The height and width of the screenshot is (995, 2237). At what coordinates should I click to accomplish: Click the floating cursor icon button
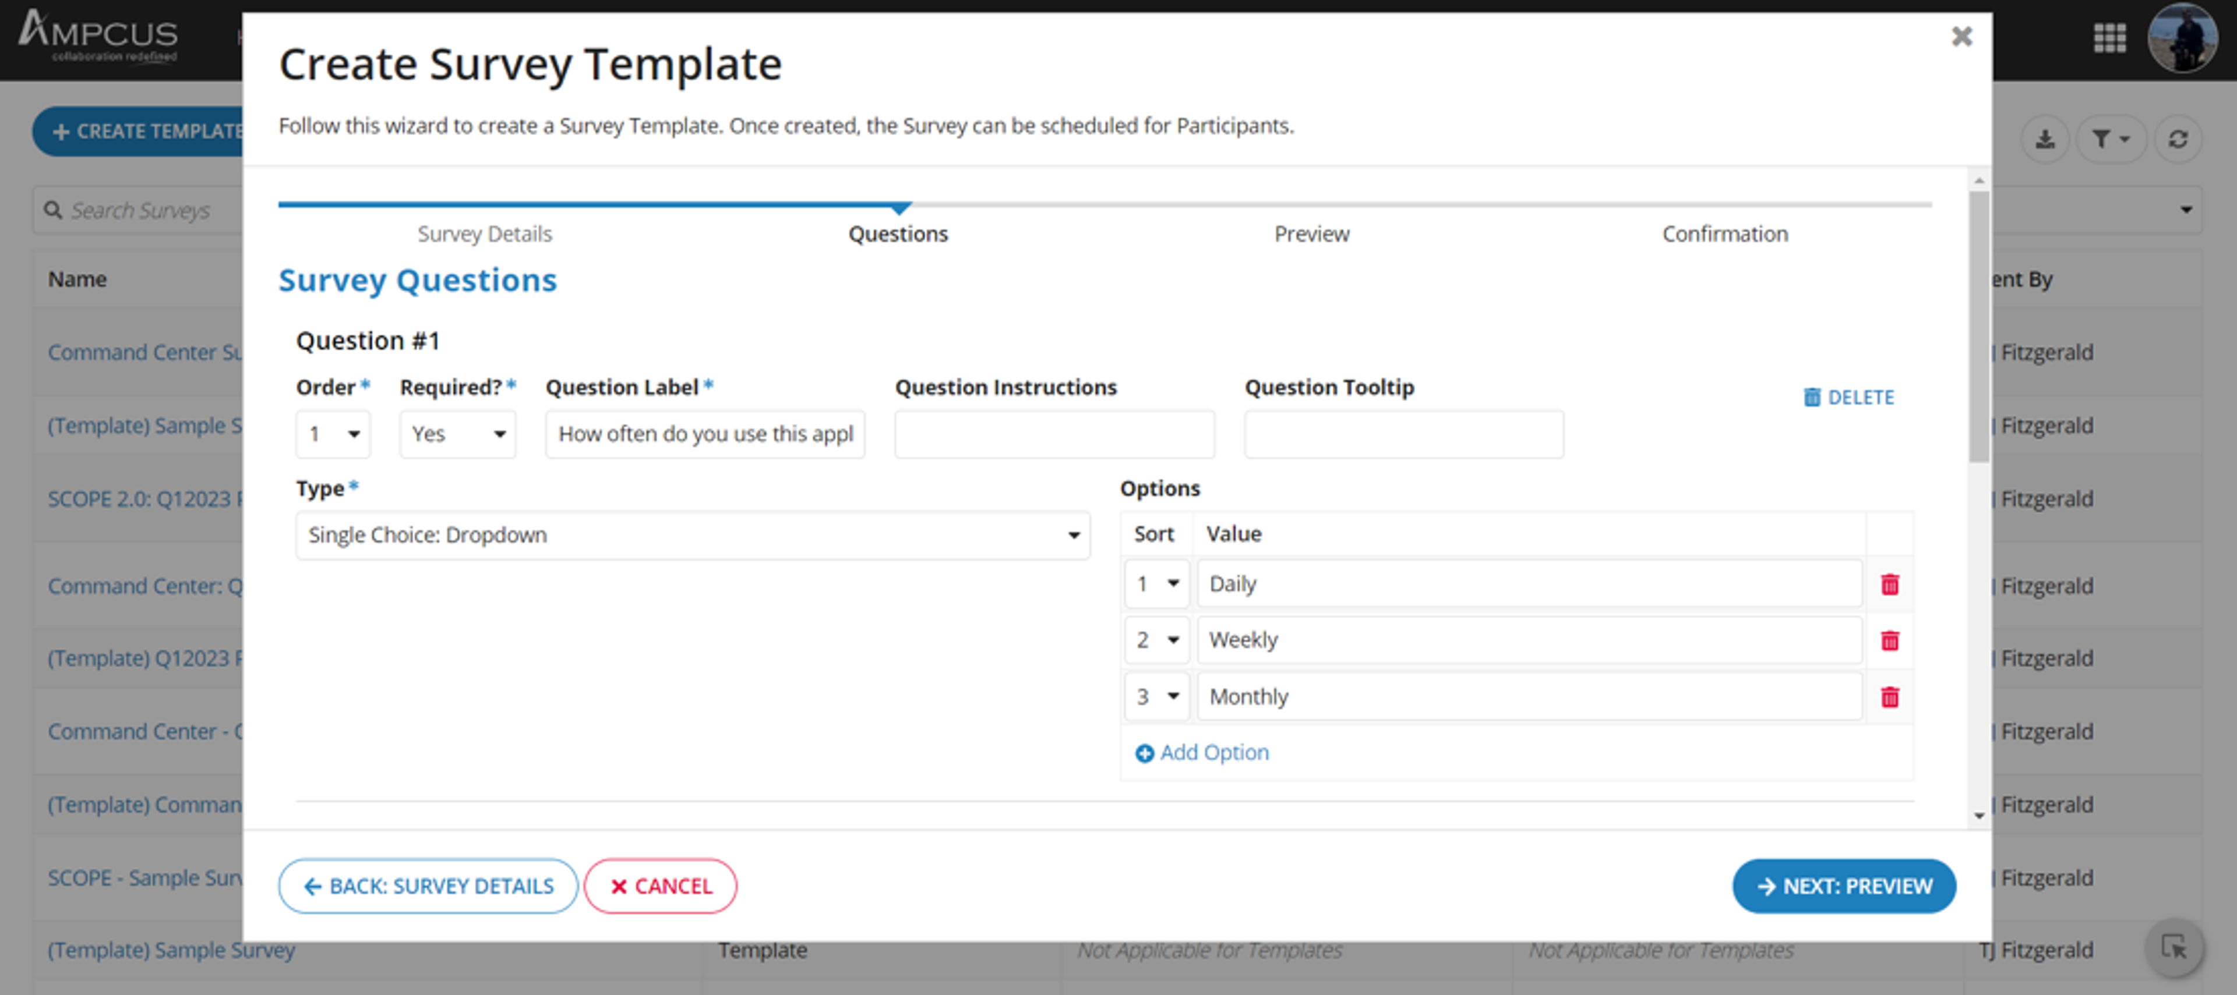pyautogui.click(x=2174, y=946)
